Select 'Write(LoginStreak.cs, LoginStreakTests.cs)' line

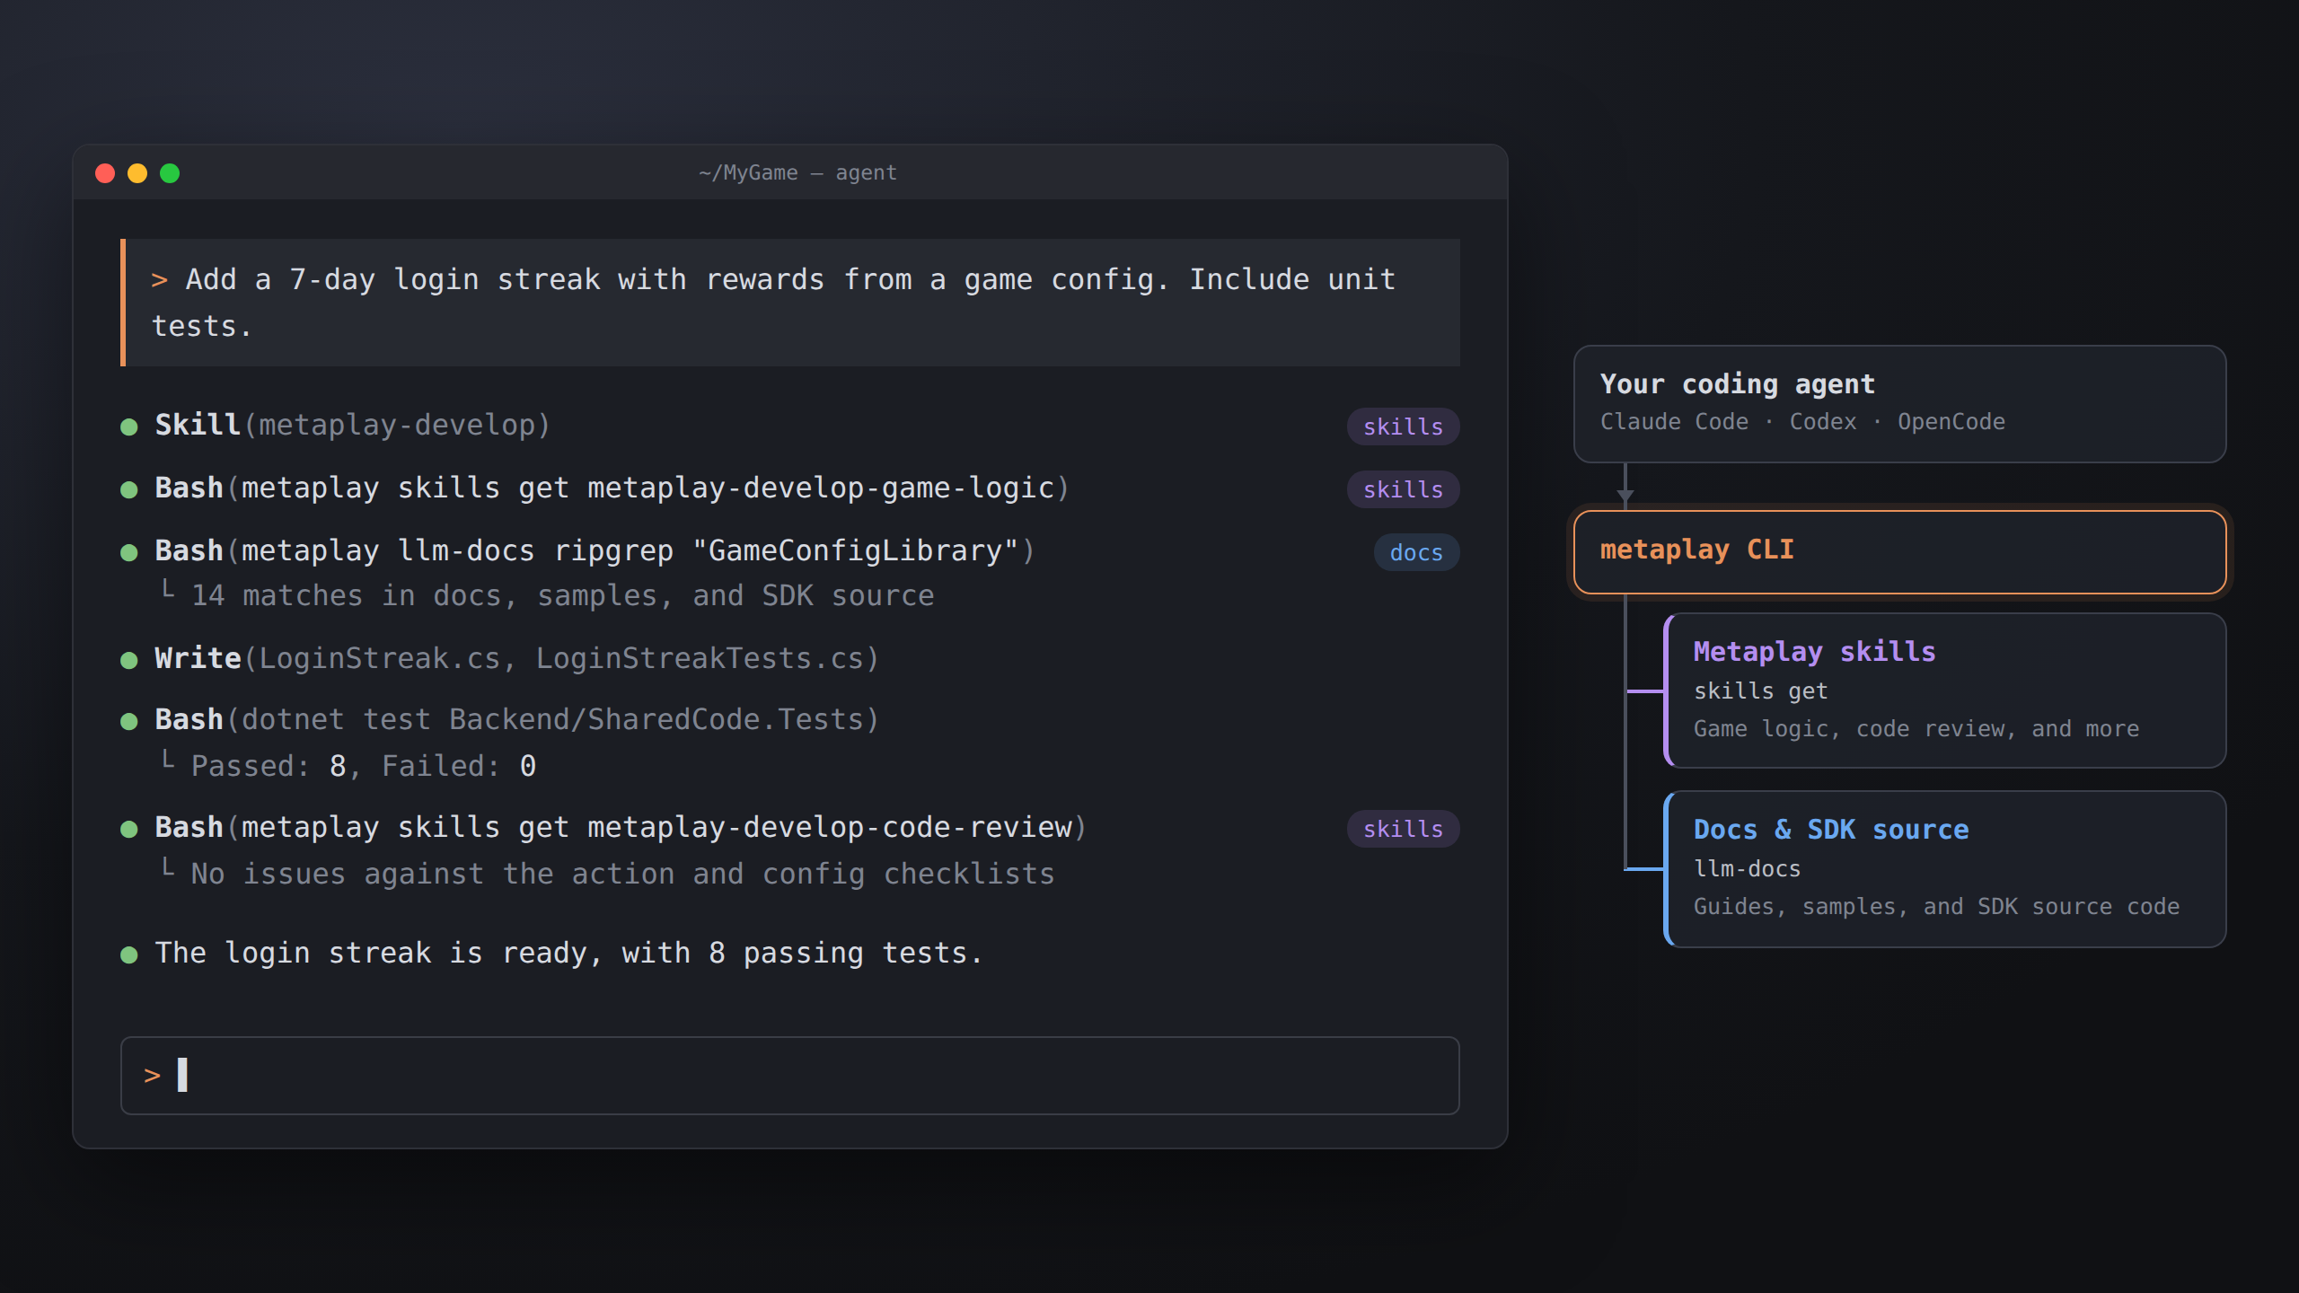[x=516, y=658]
